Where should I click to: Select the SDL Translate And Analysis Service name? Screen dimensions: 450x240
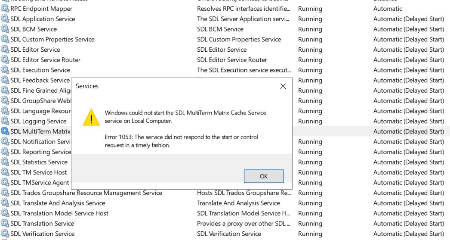pyautogui.click(x=58, y=203)
